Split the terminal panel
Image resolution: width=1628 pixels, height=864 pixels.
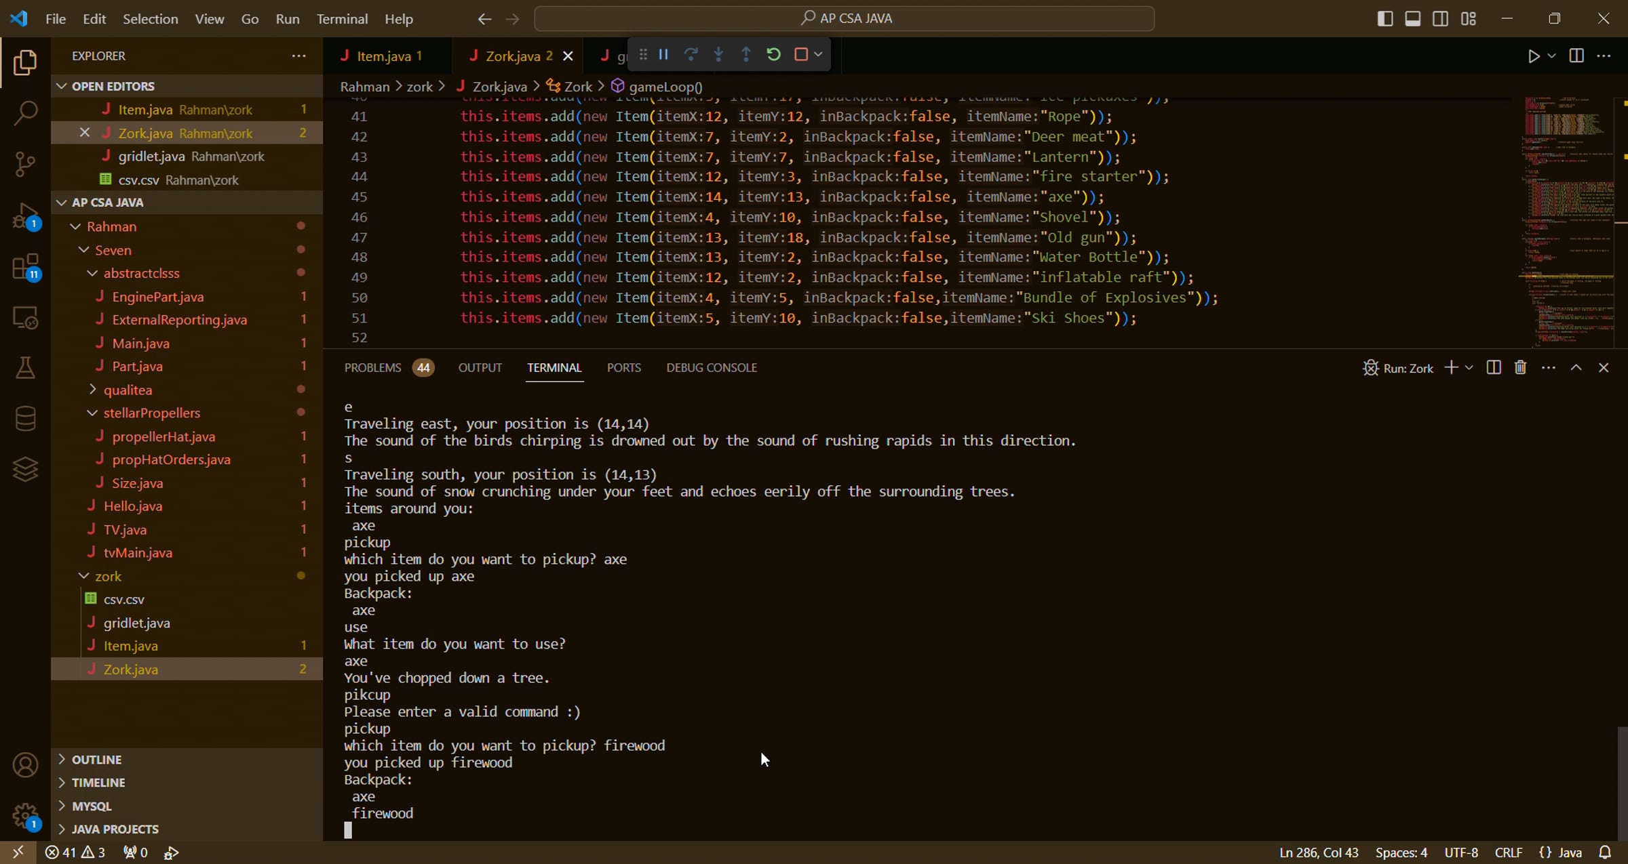1493,367
